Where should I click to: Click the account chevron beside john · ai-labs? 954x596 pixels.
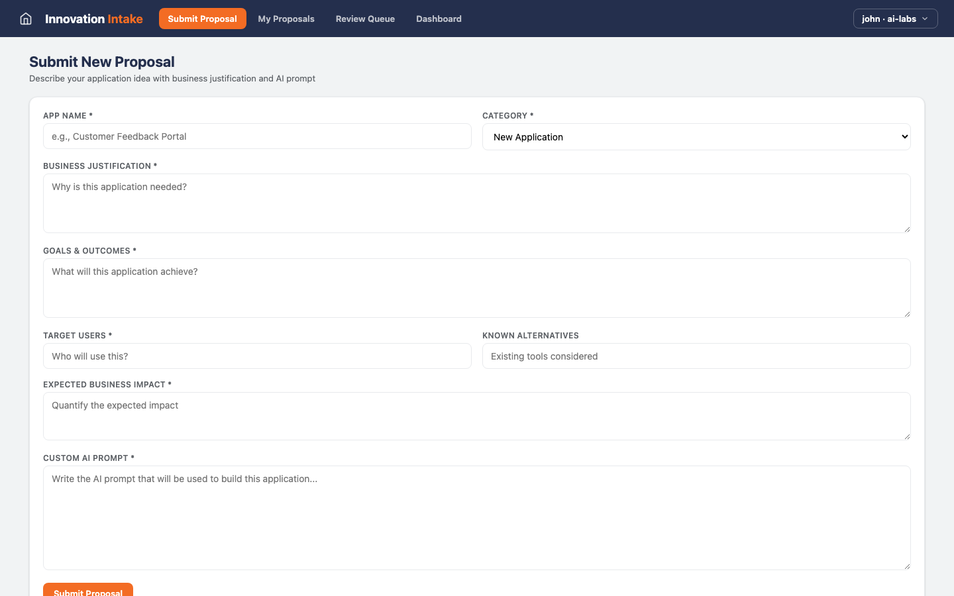pos(924,19)
